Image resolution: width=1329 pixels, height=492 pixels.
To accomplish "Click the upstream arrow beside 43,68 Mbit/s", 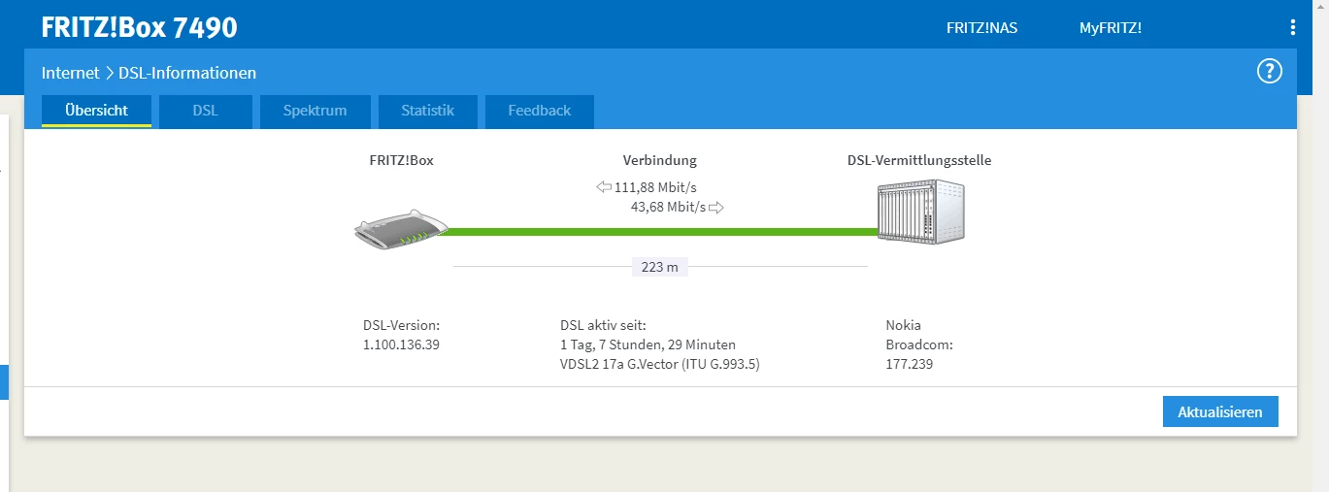I will tap(716, 208).
